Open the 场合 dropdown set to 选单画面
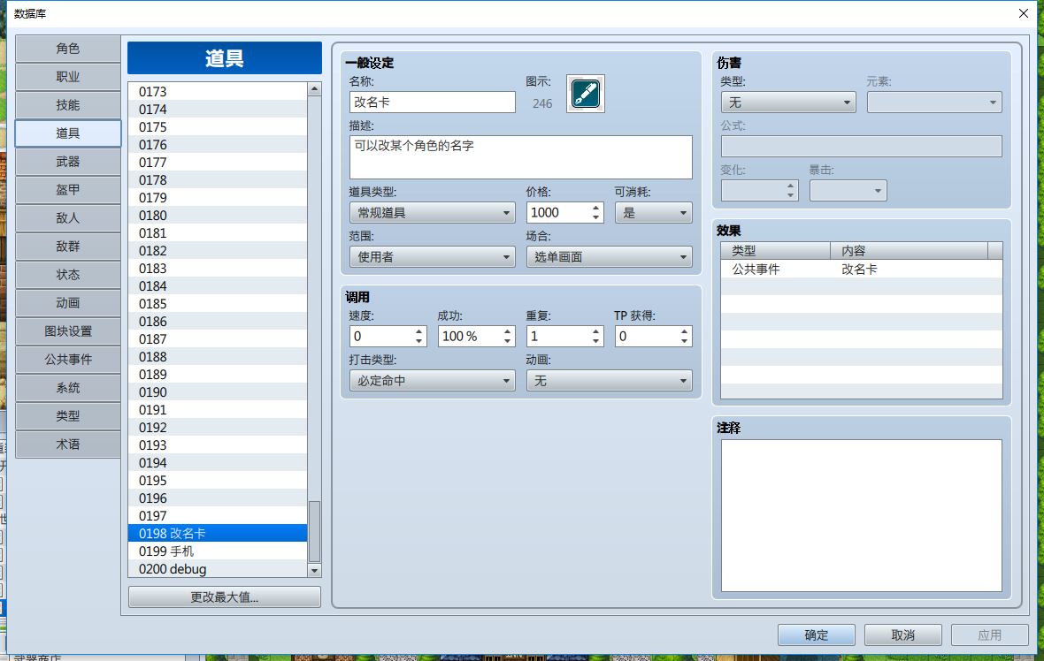Screen dimensions: 1044x661 click(x=610, y=256)
